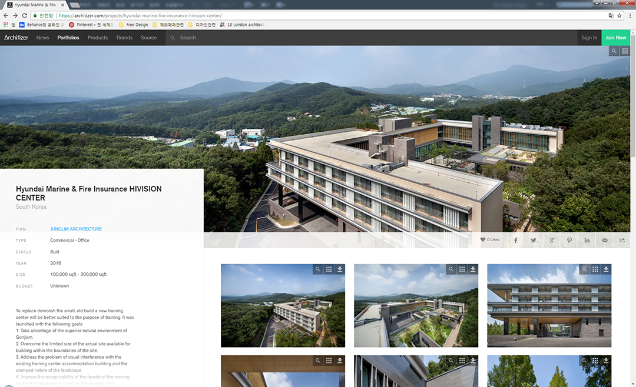Zoom the courtyard aerial thumbnail
The width and height of the screenshot is (636, 387).
[451, 269]
